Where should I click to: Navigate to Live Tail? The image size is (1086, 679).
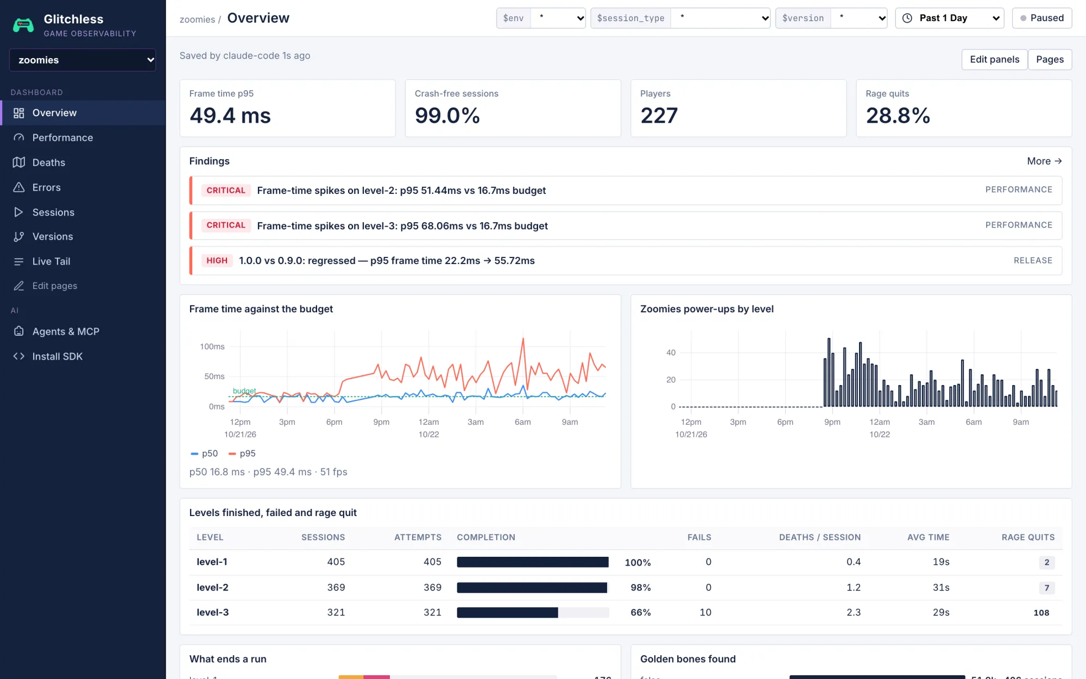(83, 262)
